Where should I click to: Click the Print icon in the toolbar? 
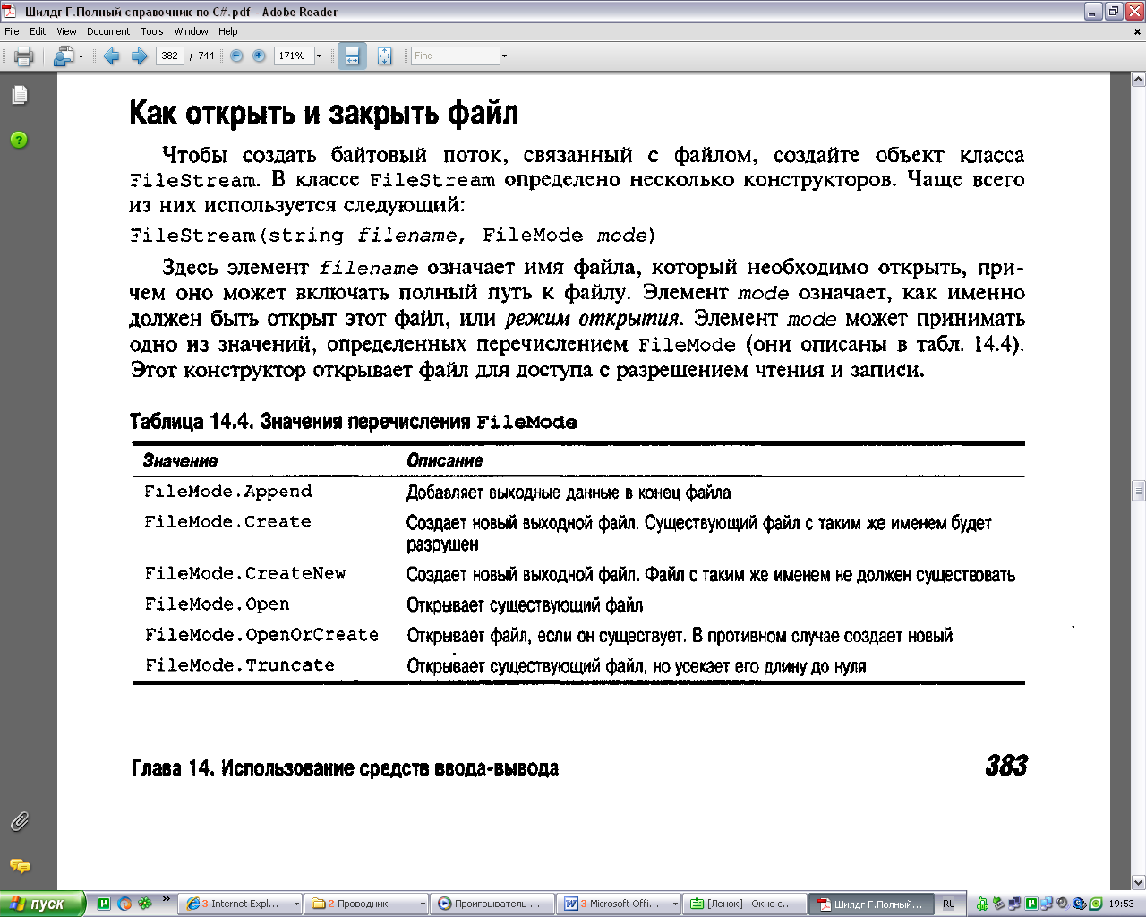[24, 56]
